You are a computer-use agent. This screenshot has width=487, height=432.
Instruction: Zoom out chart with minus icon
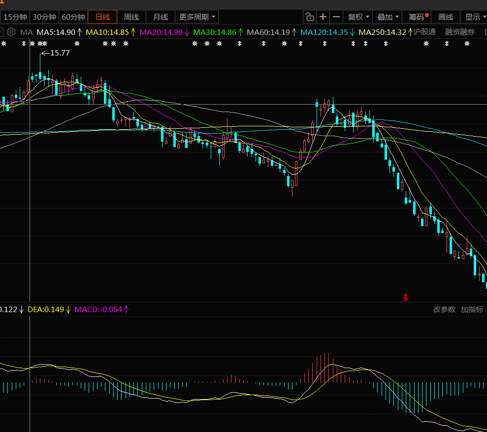[336, 17]
